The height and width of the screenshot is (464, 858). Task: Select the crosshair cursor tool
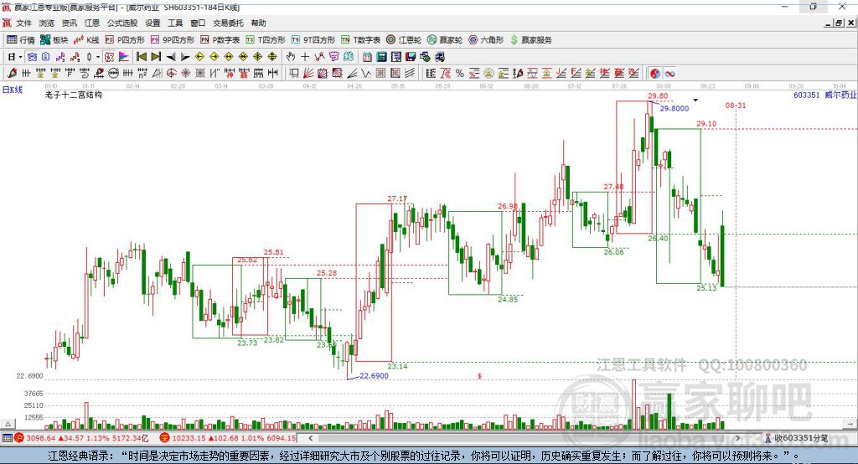(305, 57)
